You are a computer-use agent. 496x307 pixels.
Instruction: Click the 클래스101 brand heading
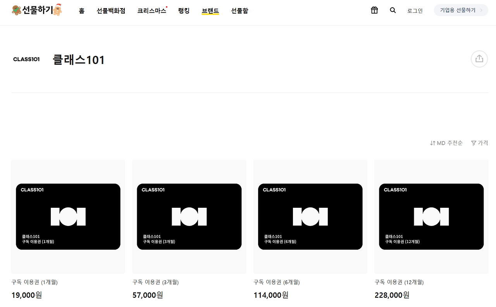pos(79,60)
